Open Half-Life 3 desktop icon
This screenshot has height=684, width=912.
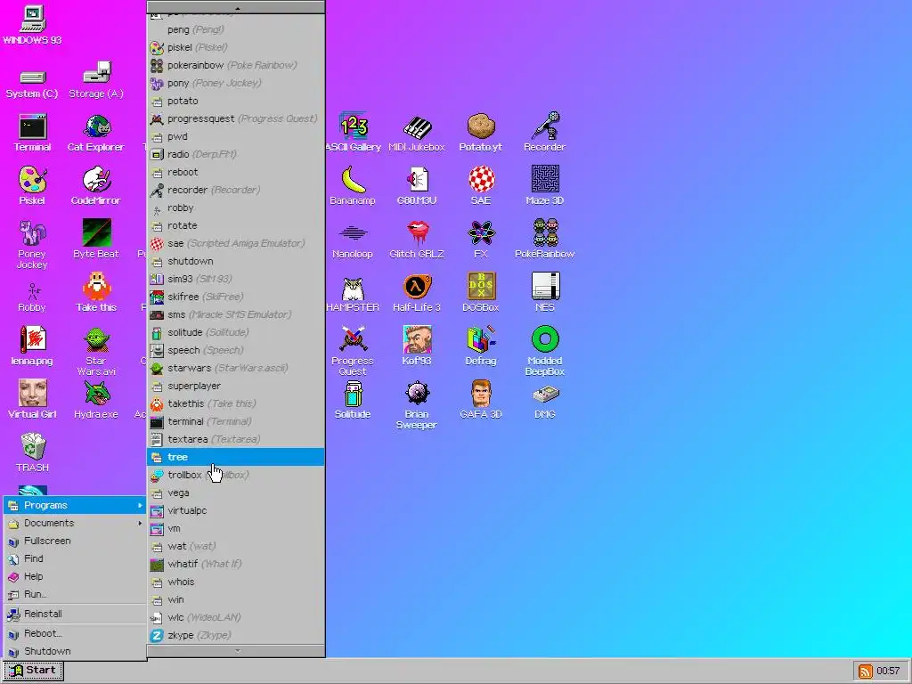(417, 293)
